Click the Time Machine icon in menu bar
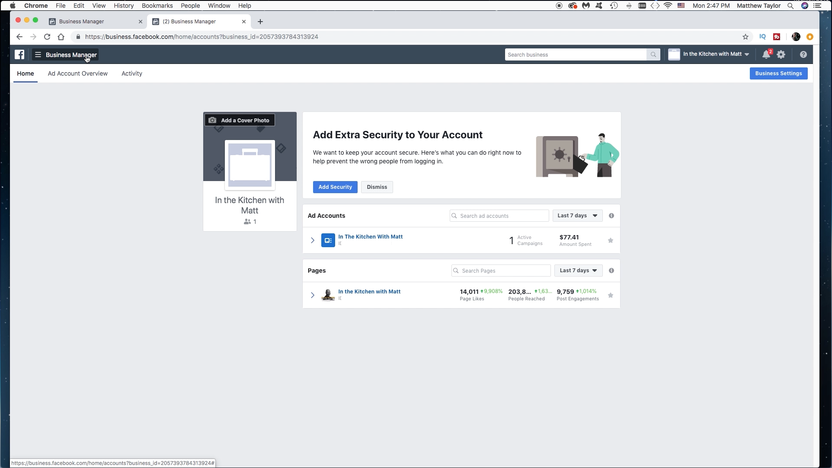 pyautogui.click(x=614, y=6)
